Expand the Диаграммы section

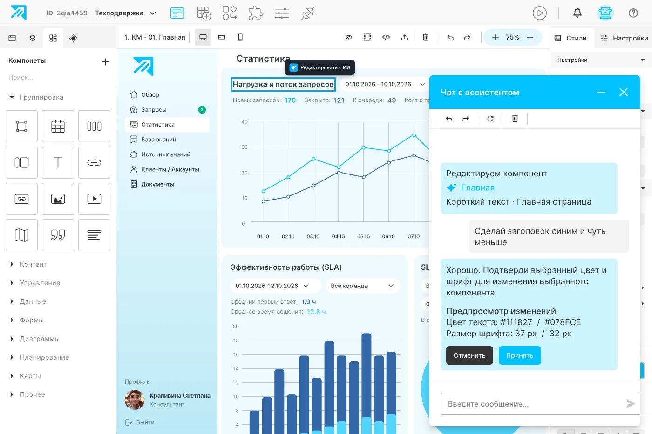coord(35,339)
